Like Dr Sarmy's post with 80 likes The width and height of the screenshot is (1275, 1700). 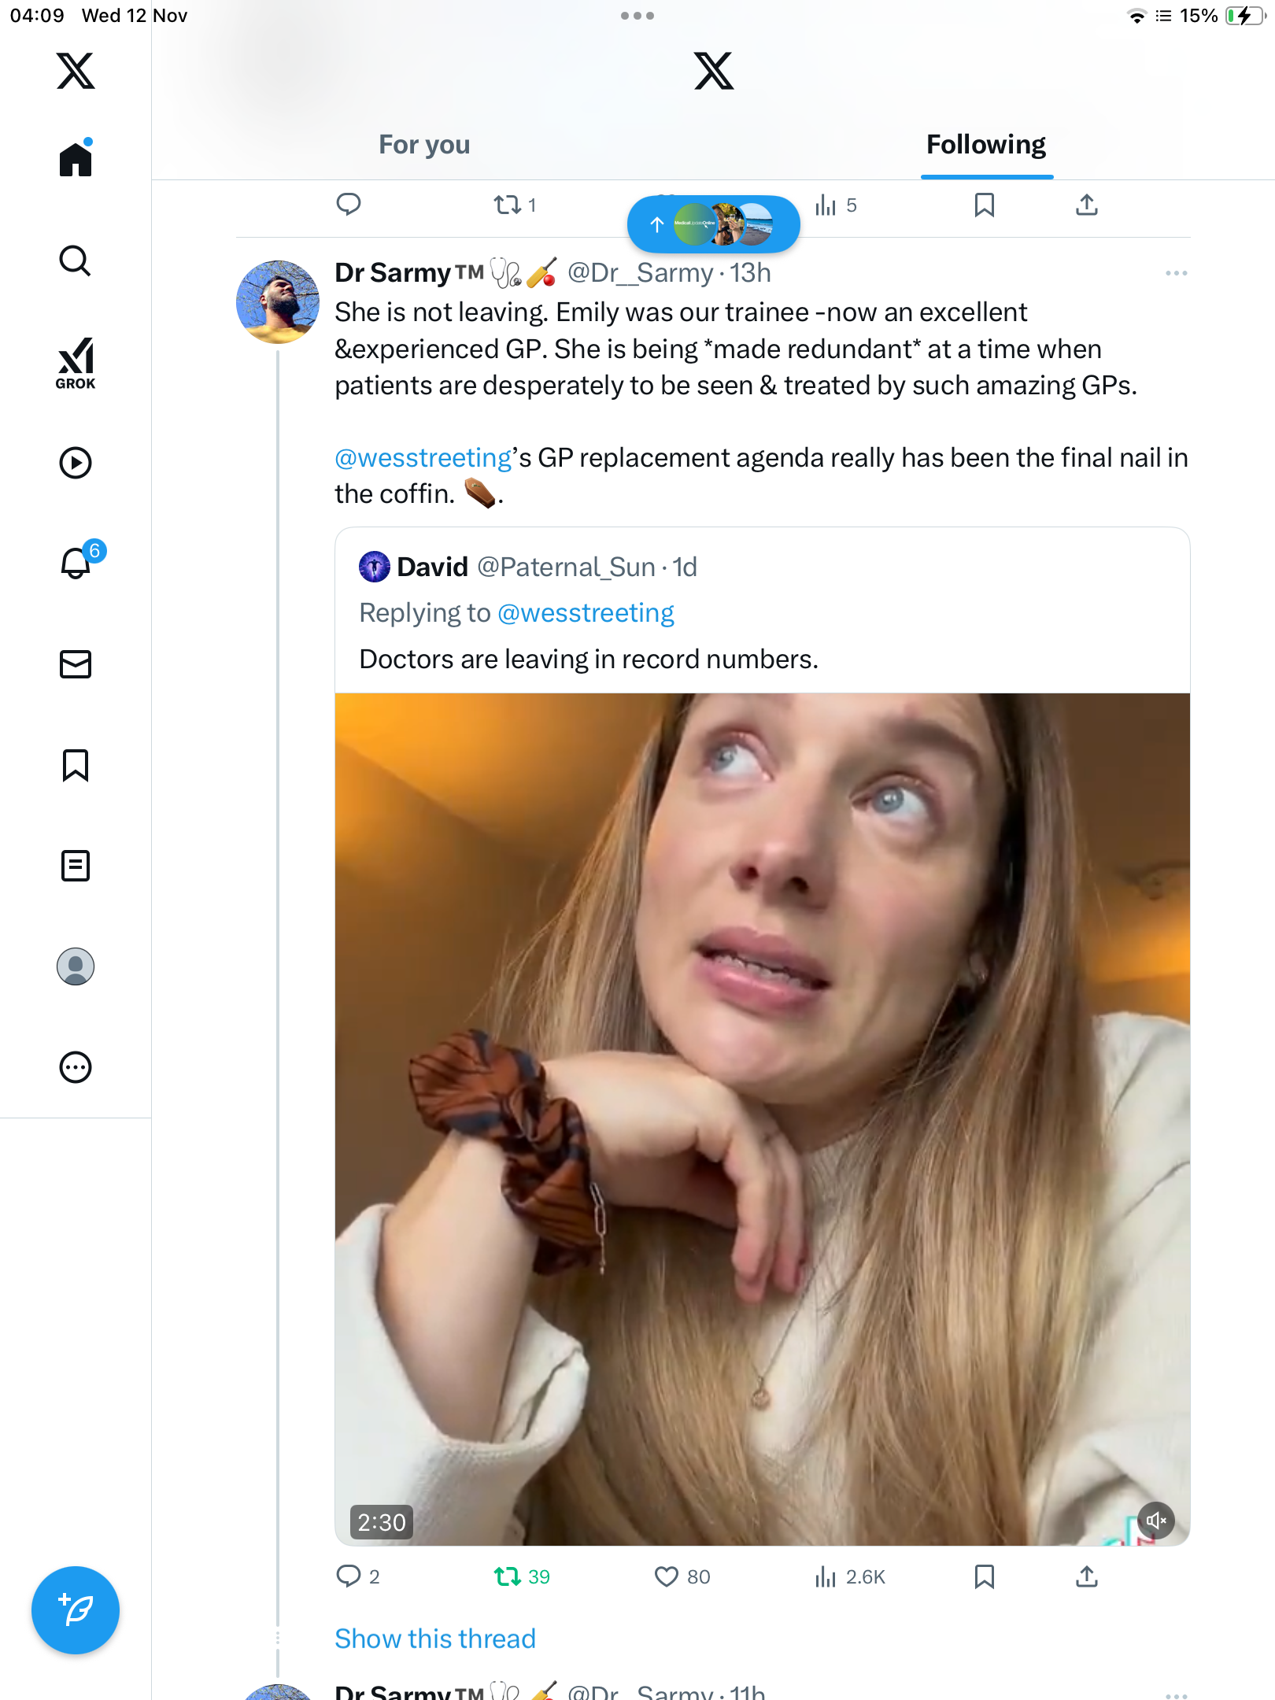click(667, 1576)
